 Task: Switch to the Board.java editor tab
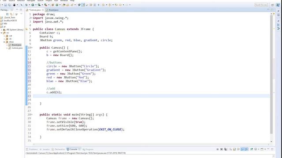click(x=52, y=10)
